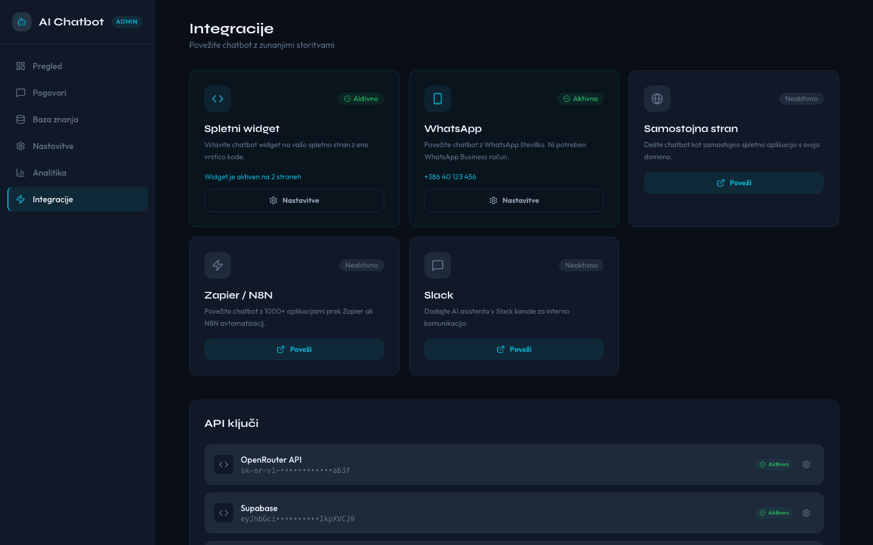Click the WhatsApp card title
The image size is (873, 545).
[453, 128]
